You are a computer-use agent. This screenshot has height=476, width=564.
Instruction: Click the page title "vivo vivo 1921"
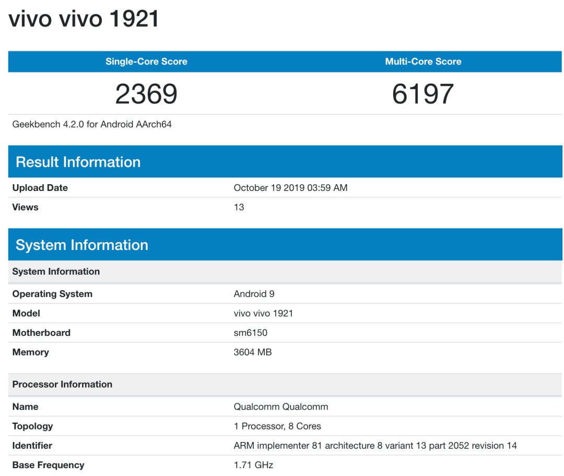[x=84, y=19]
